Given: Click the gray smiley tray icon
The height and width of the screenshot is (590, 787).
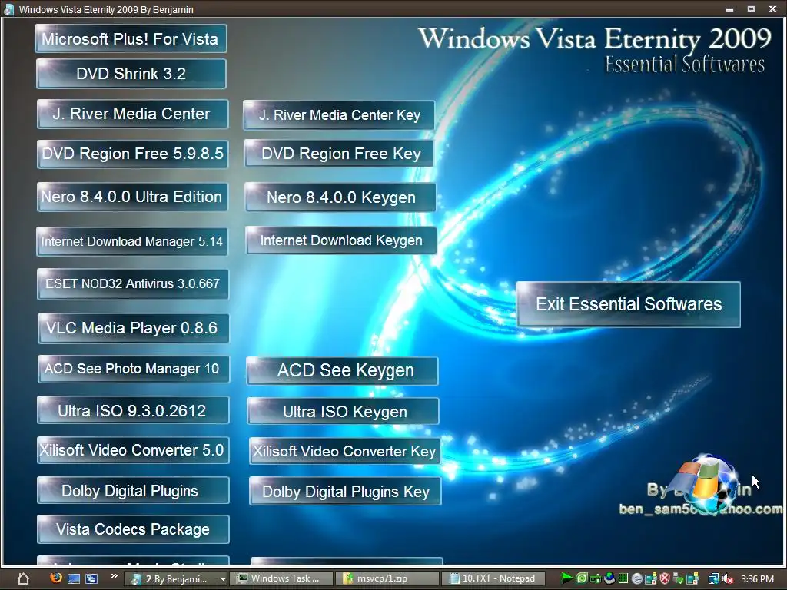Looking at the screenshot, I should [x=637, y=579].
